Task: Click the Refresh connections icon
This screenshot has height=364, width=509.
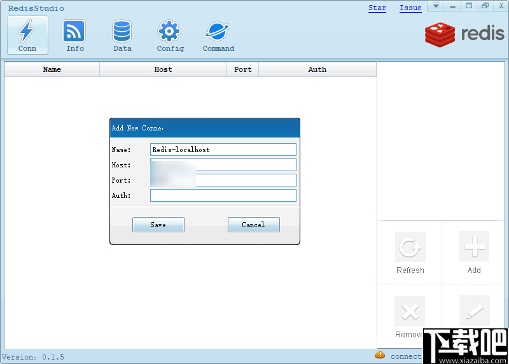Action: point(410,247)
